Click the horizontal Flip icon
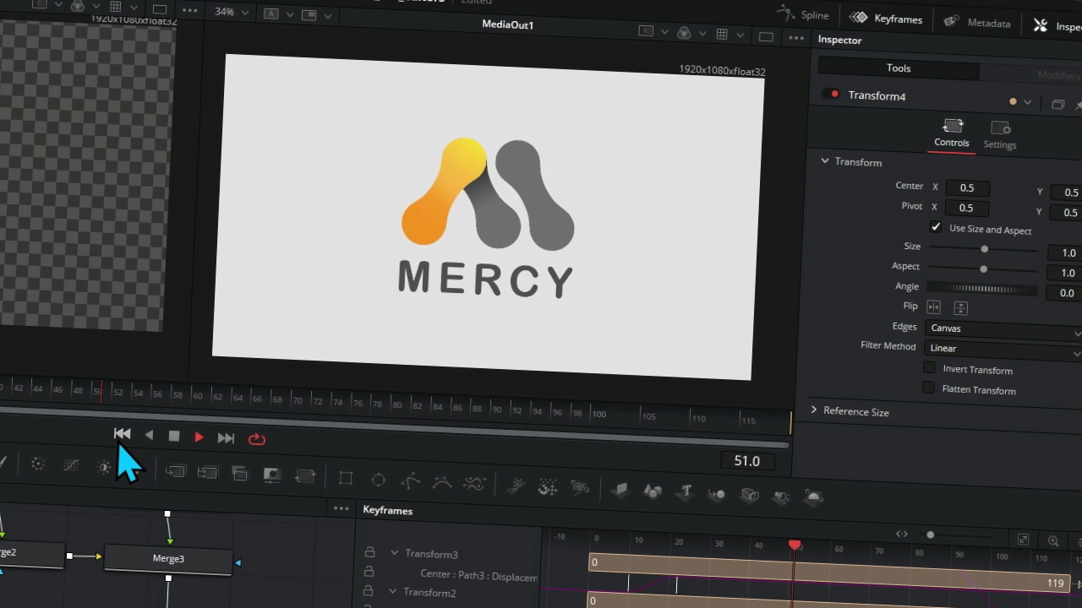The image size is (1082, 608). (x=934, y=307)
